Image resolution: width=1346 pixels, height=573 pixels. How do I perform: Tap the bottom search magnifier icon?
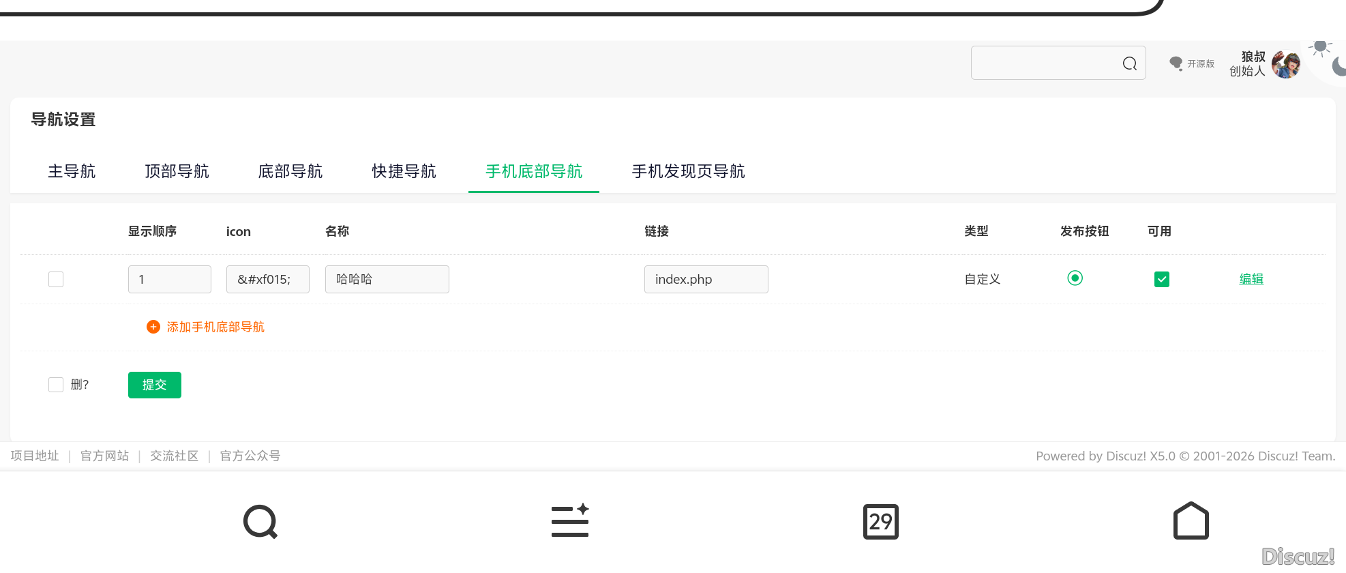260,522
